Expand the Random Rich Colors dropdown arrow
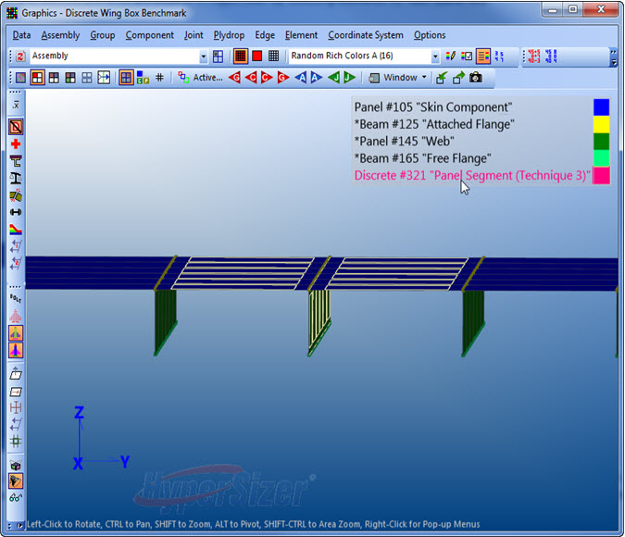 pyautogui.click(x=435, y=56)
